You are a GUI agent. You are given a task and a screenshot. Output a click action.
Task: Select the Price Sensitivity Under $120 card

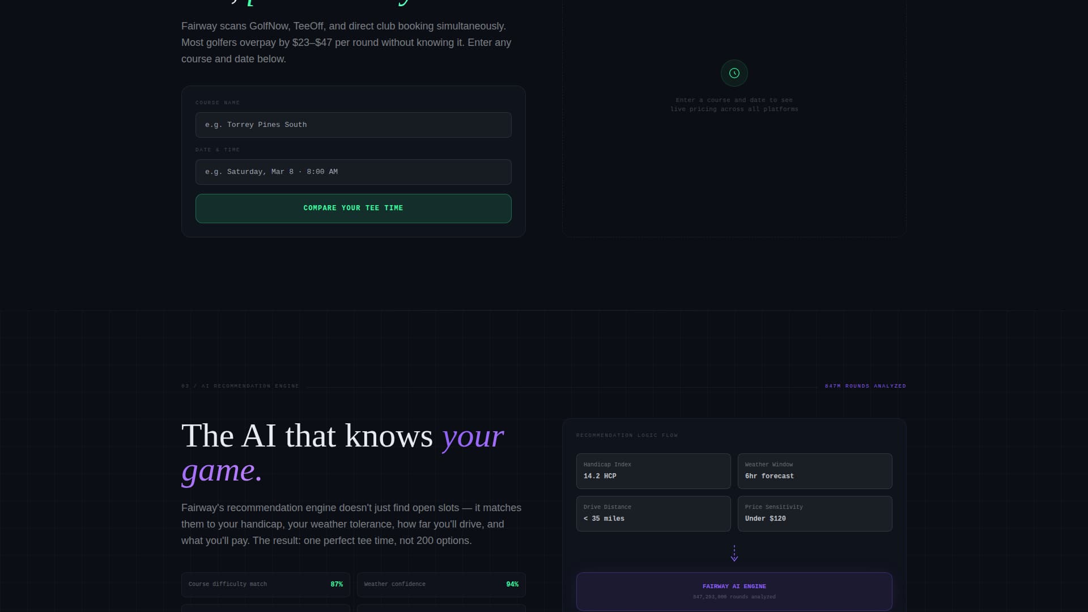(x=815, y=513)
